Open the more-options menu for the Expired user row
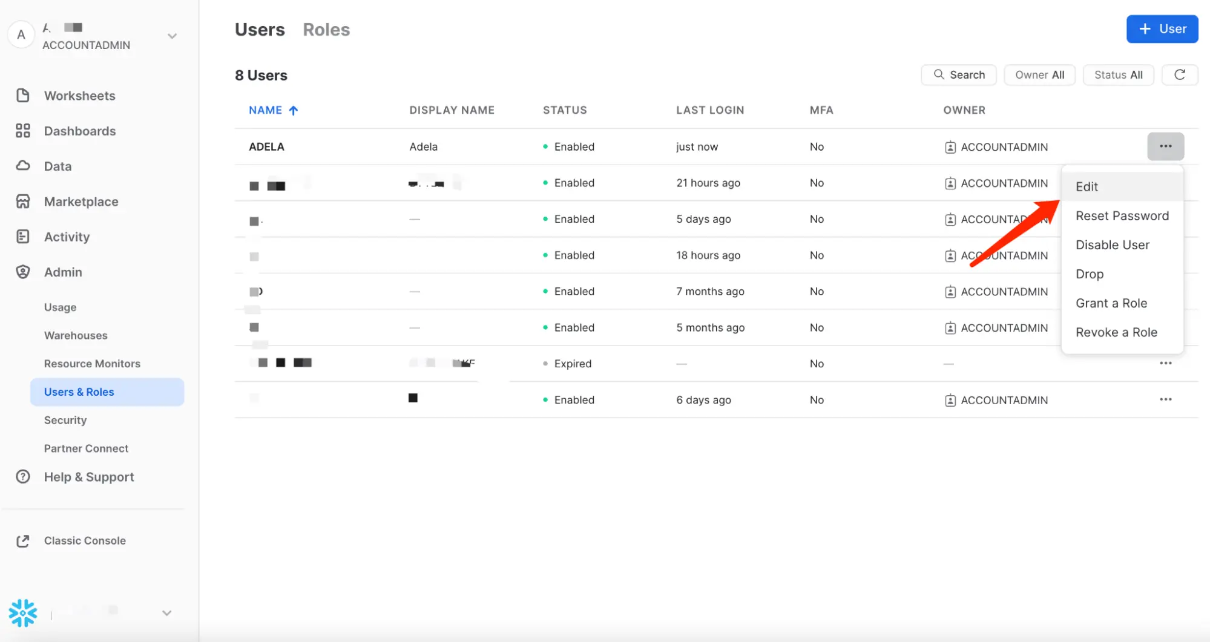Viewport: 1210px width, 642px height. pyautogui.click(x=1165, y=363)
